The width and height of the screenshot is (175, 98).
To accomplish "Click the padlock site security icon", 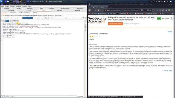I will coord(108,10).
